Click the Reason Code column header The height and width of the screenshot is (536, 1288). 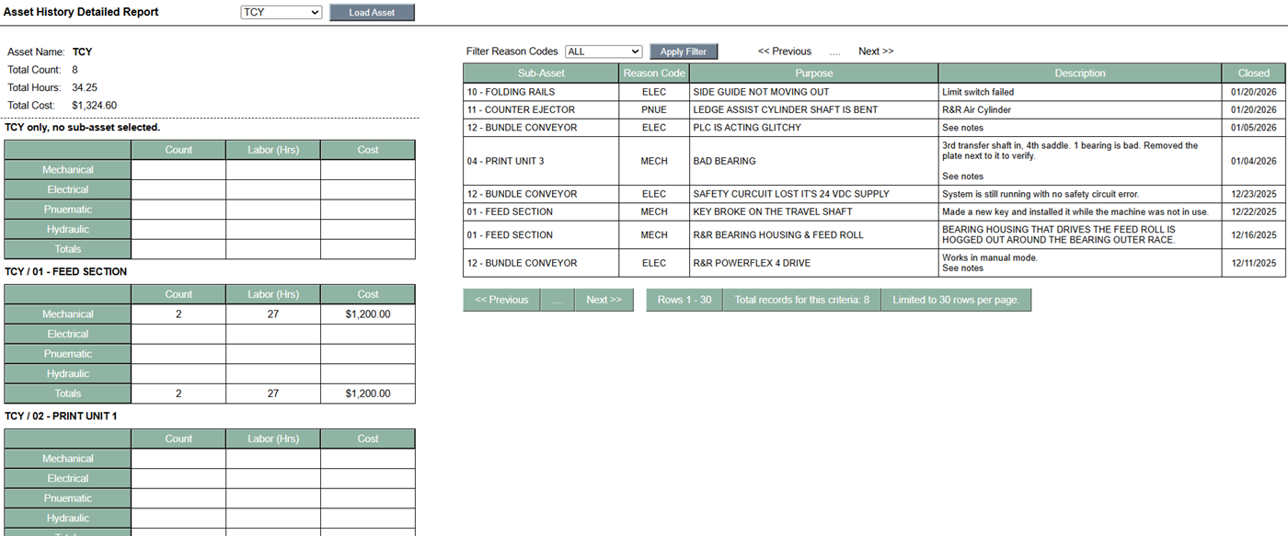tap(654, 73)
